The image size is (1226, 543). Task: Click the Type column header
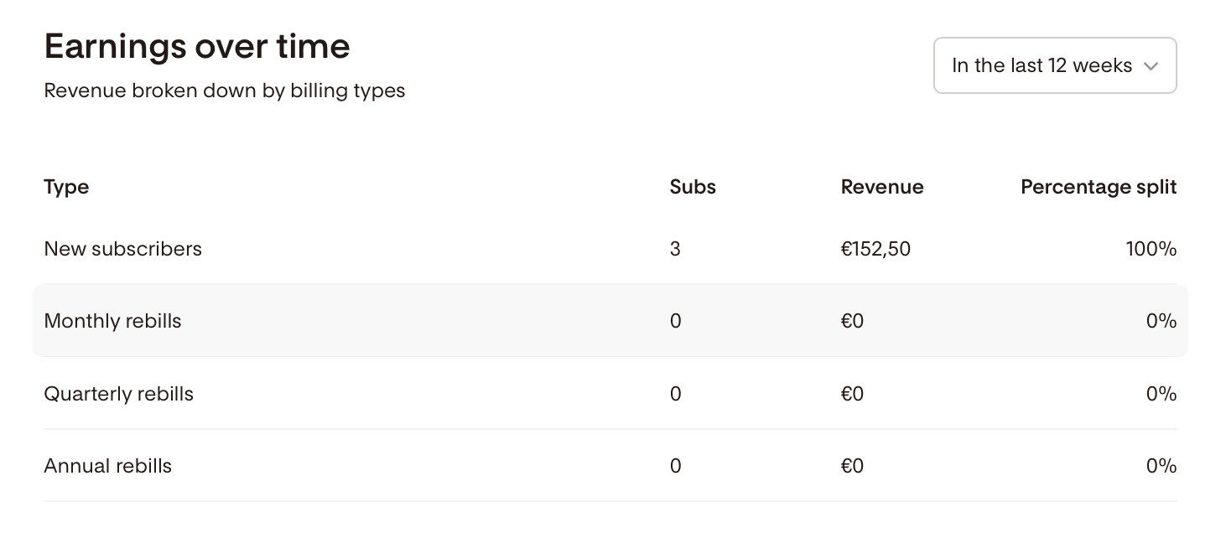(66, 187)
